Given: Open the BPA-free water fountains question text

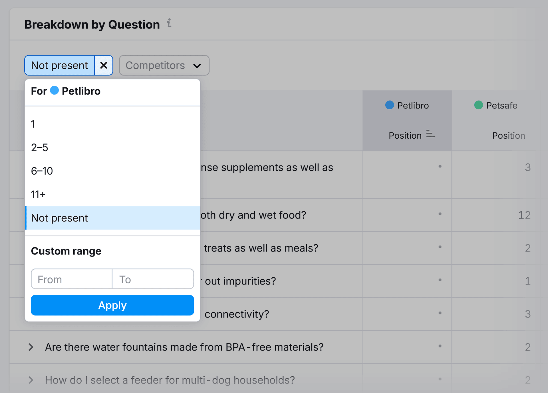Looking at the screenshot, I should coord(184,347).
